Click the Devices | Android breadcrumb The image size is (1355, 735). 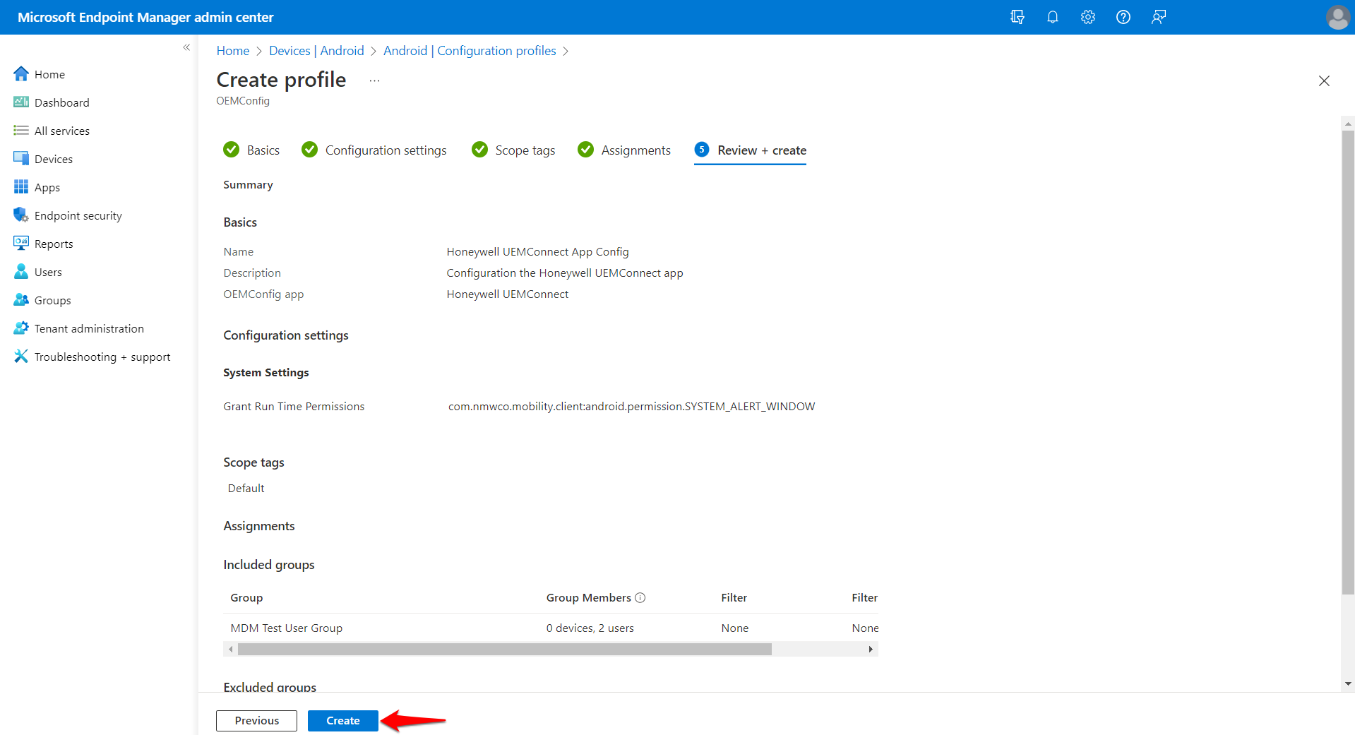[x=316, y=51]
